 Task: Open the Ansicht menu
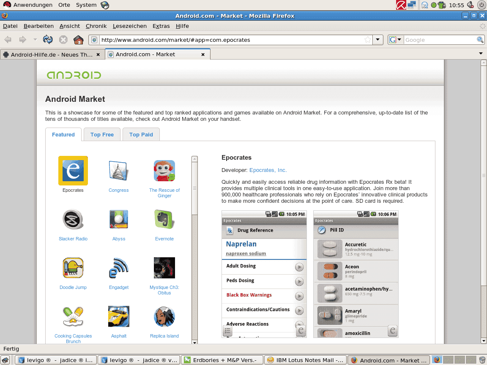(70, 26)
